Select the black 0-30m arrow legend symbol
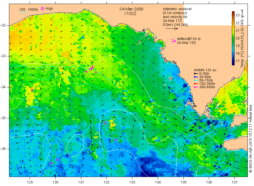This screenshot has width=254, height=186. [x=196, y=74]
